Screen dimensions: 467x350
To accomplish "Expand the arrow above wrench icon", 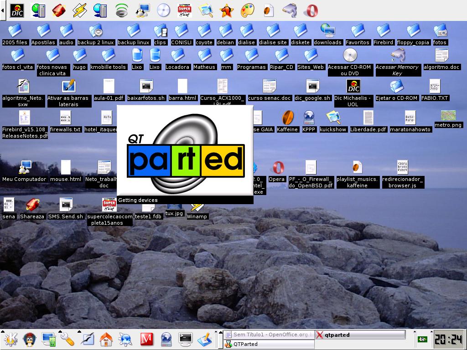I will tap(60, 331).
